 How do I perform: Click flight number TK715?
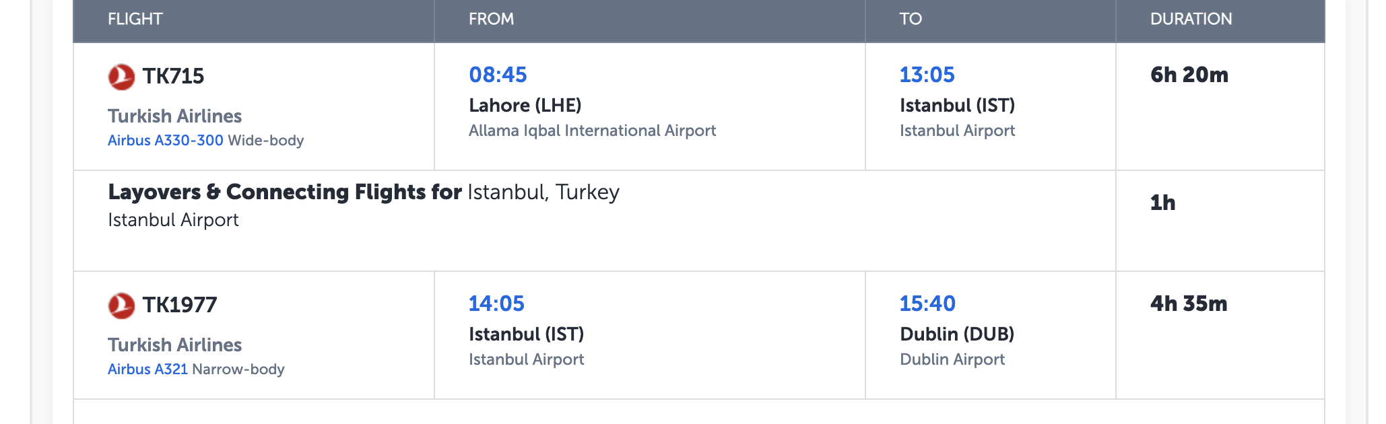(x=173, y=76)
